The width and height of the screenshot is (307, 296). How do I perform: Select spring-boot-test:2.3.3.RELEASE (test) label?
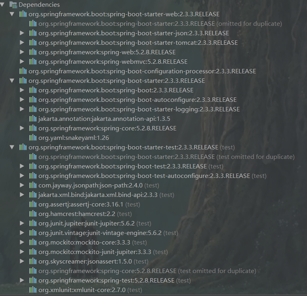click(x=131, y=166)
